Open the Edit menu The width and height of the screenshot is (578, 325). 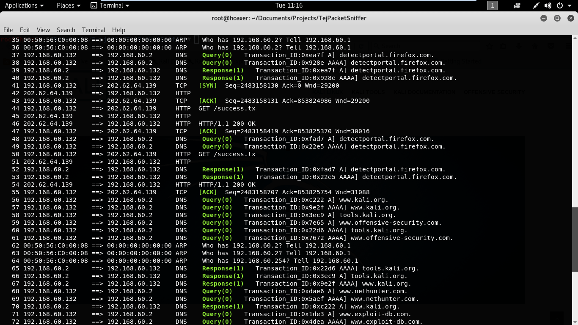point(25,30)
